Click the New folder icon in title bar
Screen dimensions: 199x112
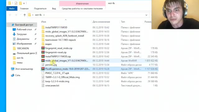pyautogui.click(x=20, y=3)
